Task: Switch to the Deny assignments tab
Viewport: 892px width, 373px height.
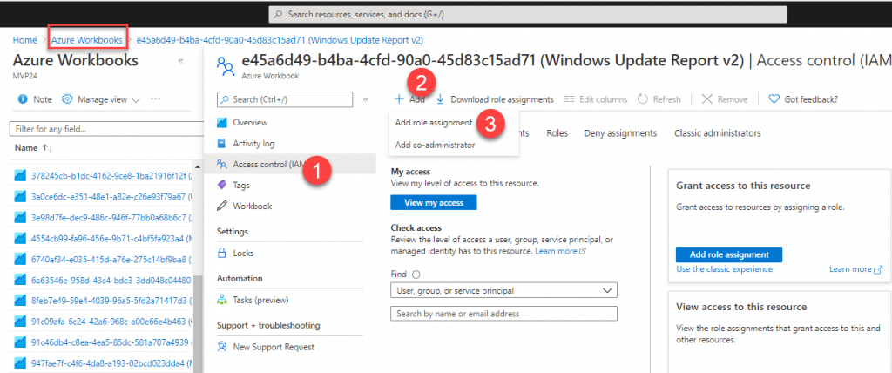Action: click(x=620, y=132)
